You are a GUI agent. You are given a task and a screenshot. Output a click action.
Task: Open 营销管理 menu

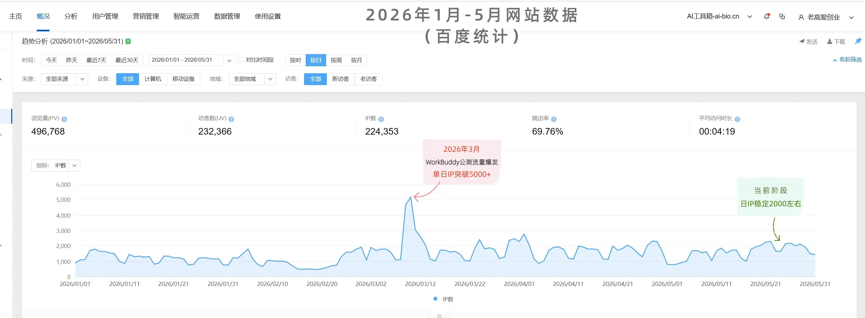(146, 16)
